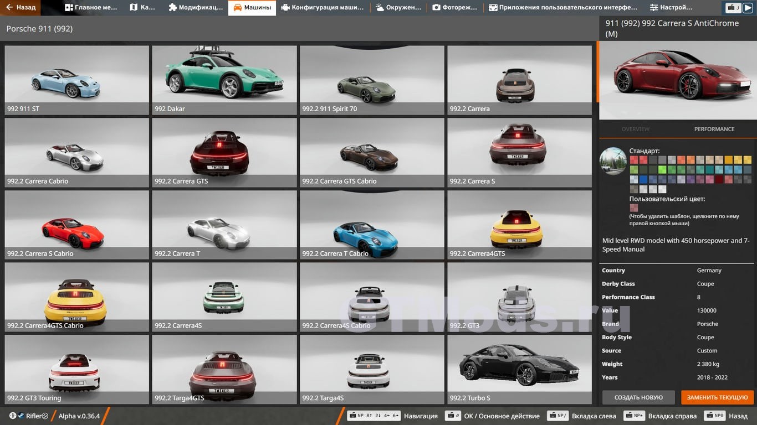
Task: Select the 992.2 Carrera GTS thumbnail
Action: 224,153
